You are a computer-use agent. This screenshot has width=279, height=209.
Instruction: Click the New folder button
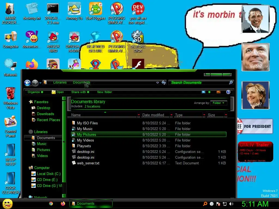click(x=105, y=92)
